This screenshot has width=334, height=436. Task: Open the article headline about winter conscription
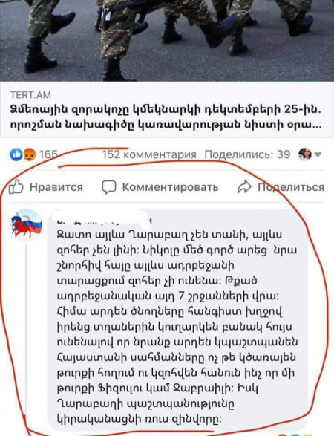coord(166,117)
